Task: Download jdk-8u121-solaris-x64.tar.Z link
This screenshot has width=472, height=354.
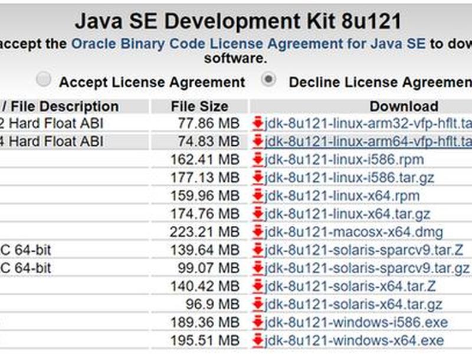Action: (x=350, y=286)
